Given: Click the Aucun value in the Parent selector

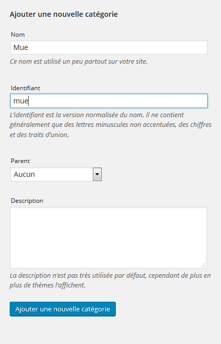Looking at the screenshot, I should [24, 174].
